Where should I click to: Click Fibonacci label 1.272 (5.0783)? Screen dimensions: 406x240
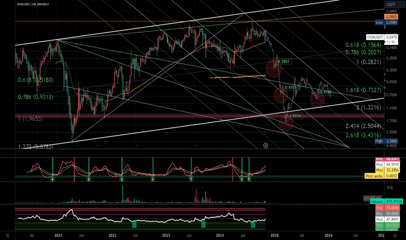[35, 147]
